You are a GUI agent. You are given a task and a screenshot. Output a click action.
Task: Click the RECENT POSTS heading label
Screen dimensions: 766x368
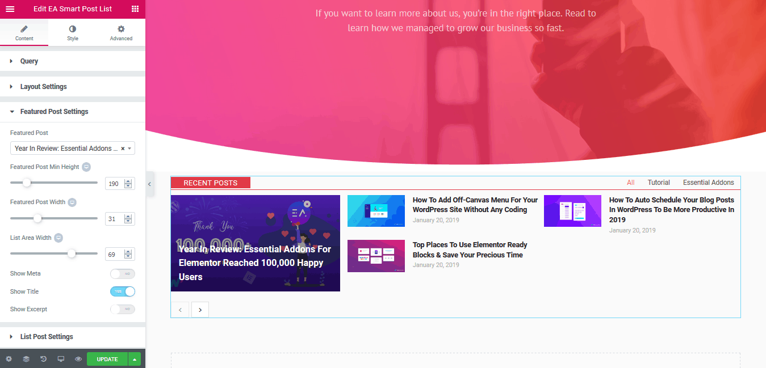point(211,183)
